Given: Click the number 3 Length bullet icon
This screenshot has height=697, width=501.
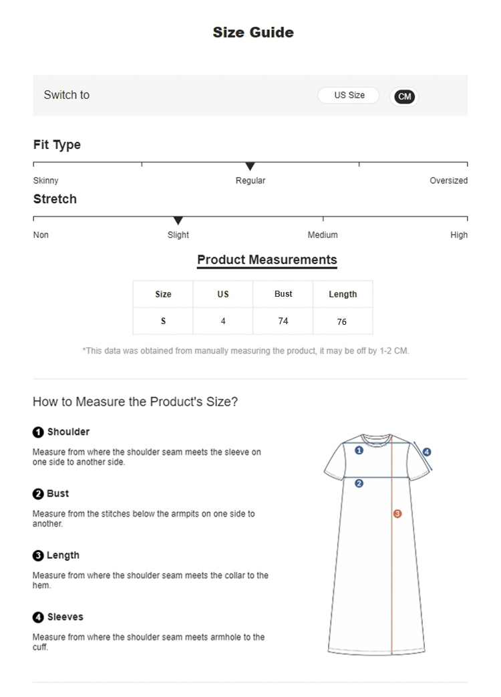Looking at the screenshot, I should 38,555.
